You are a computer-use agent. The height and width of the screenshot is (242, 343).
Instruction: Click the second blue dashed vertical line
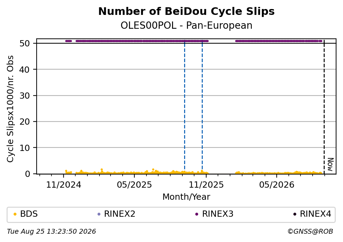pos(202,107)
